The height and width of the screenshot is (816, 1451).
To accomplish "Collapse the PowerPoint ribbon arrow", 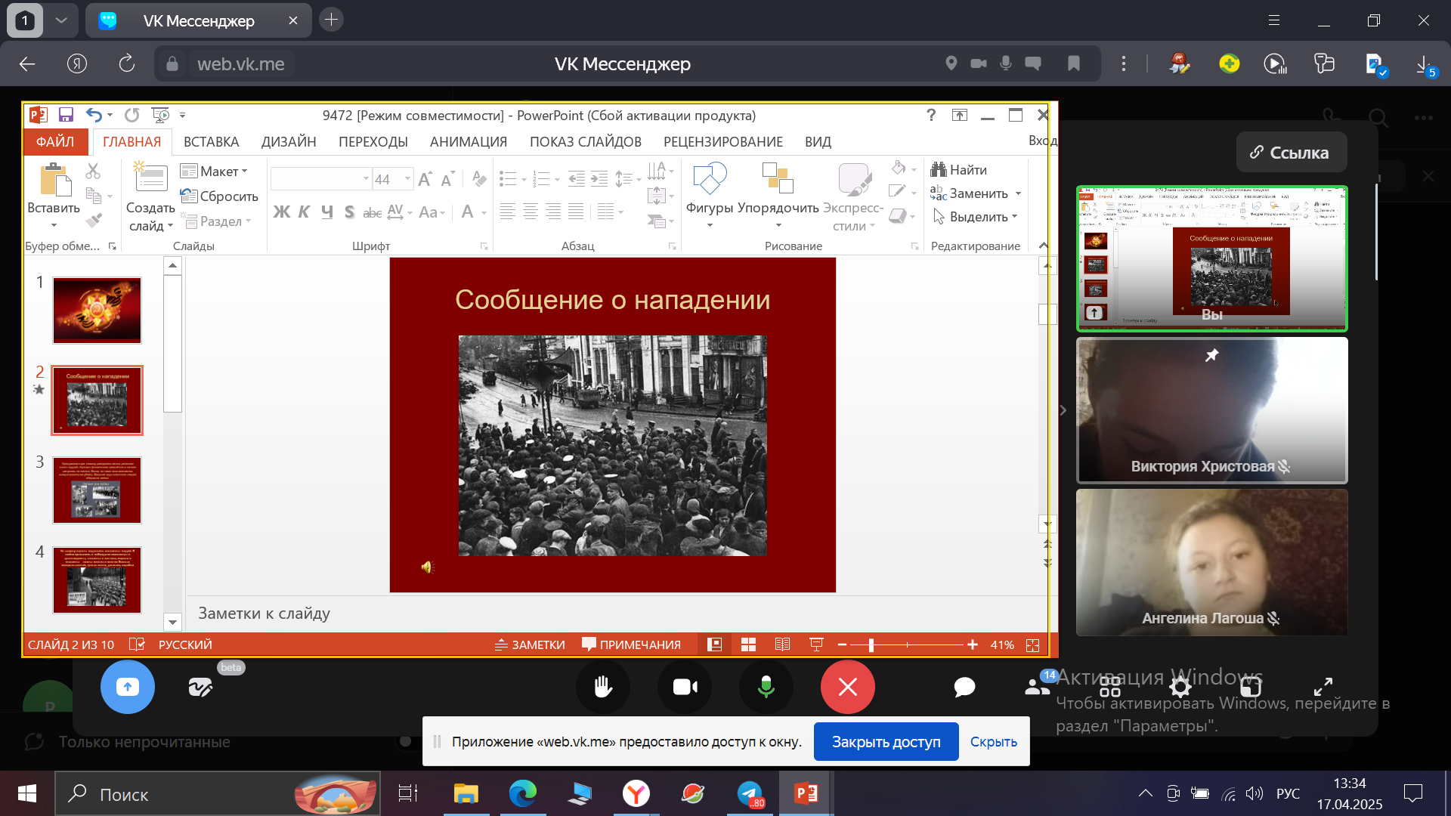I will [x=1044, y=246].
